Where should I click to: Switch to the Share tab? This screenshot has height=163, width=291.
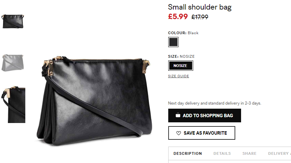[x=249, y=153]
